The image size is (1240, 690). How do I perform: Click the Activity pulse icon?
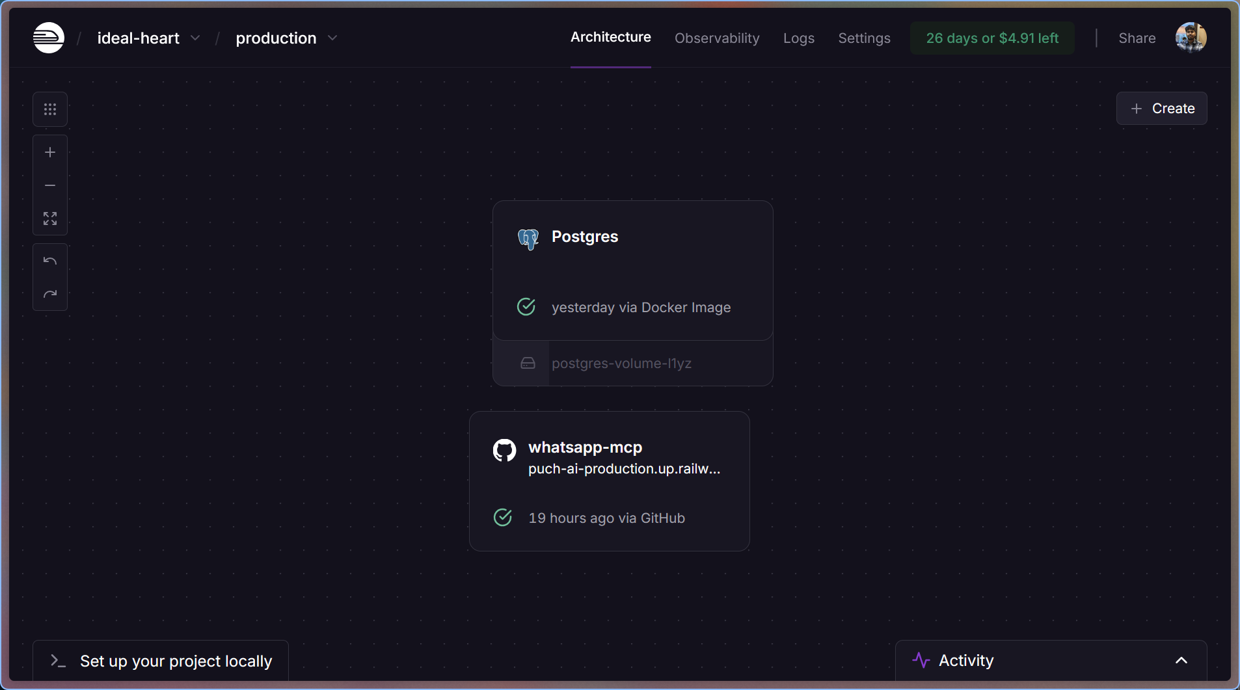click(x=921, y=660)
